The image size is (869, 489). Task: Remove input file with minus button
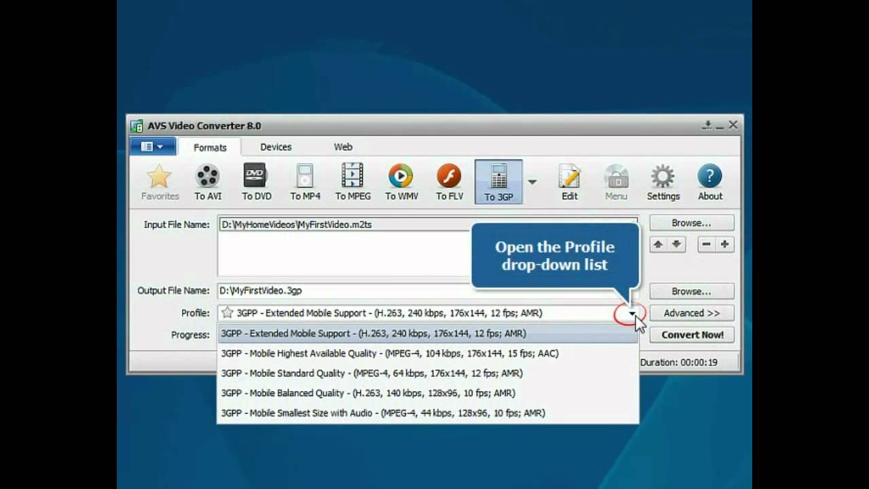pos(706,244)
